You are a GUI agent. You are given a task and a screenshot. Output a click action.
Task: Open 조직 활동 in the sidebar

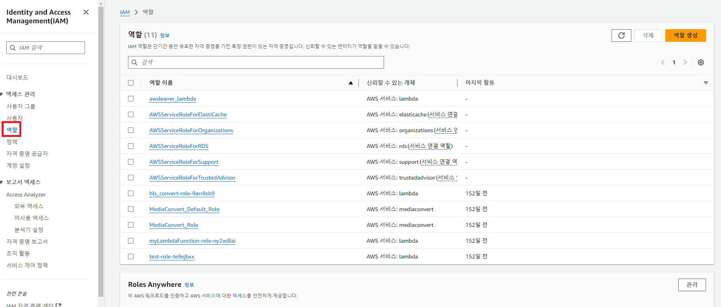pos(18,253)
